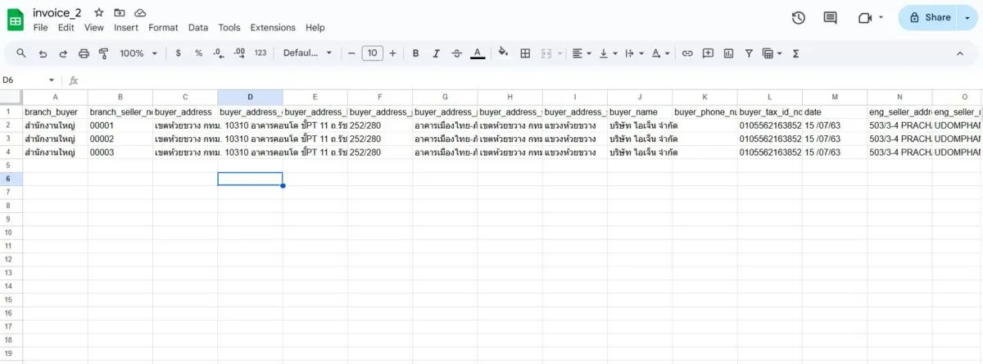Viewport: 983px width, 364px height.
Task: Open the zoom 100% dropdown
Action: tap(138, 53)
